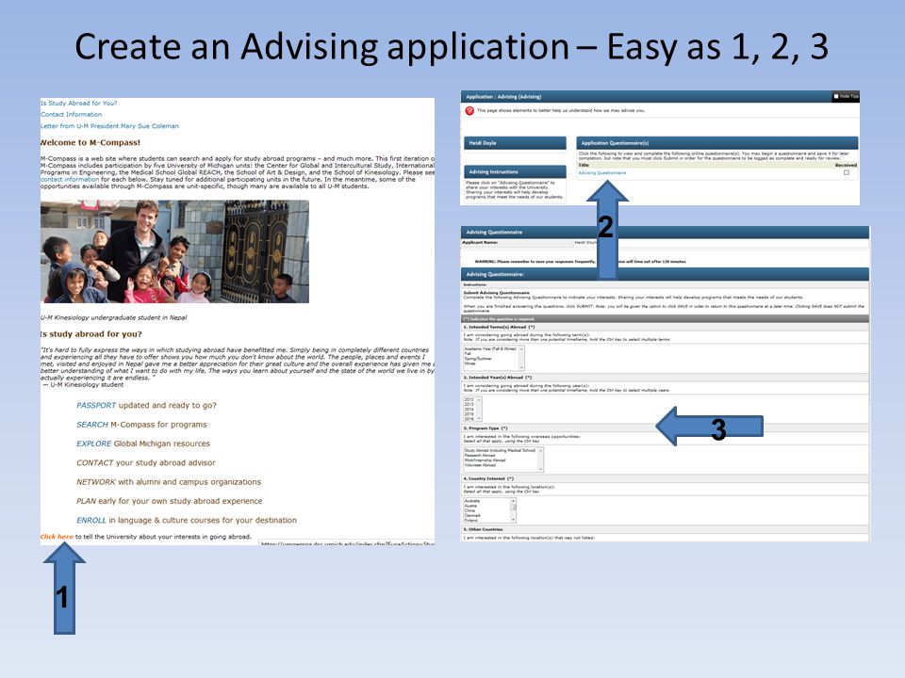The height and width of the screenshot is (678, 905).
Task: Select 'Austria' in country interest list
Action: (x=470, y=506)
